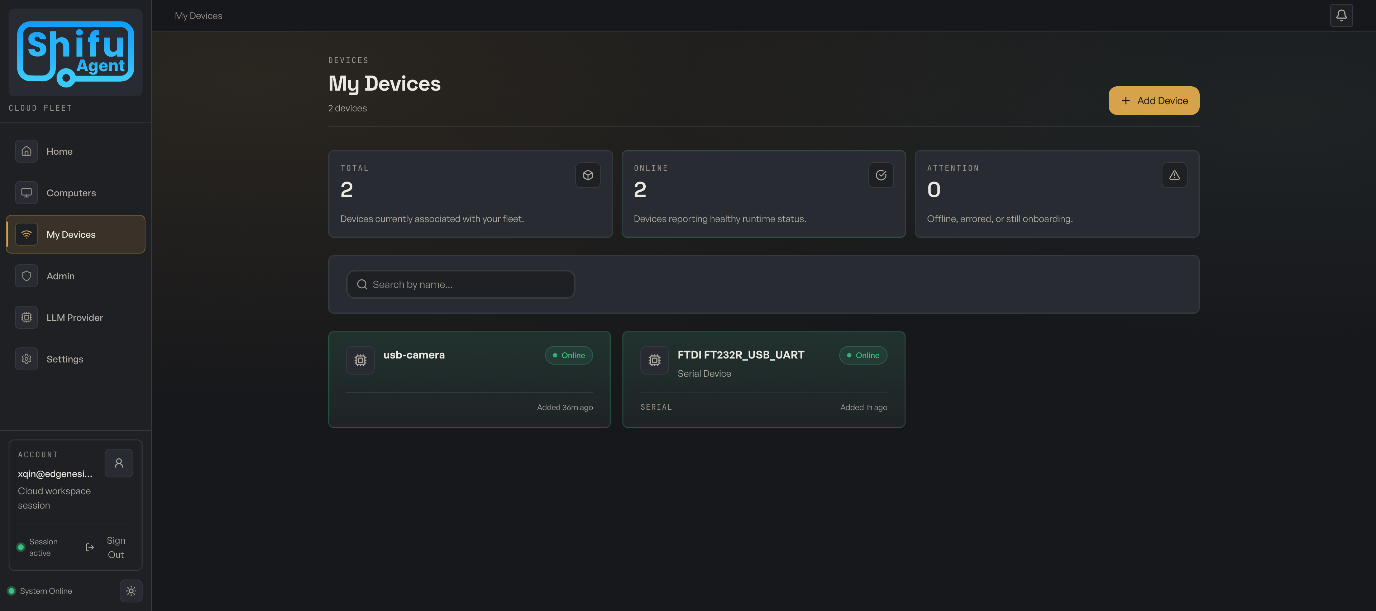Open the Admin section icon
Image resolution: width=1376 pixels, height=611 pixels.
(26, 275)
